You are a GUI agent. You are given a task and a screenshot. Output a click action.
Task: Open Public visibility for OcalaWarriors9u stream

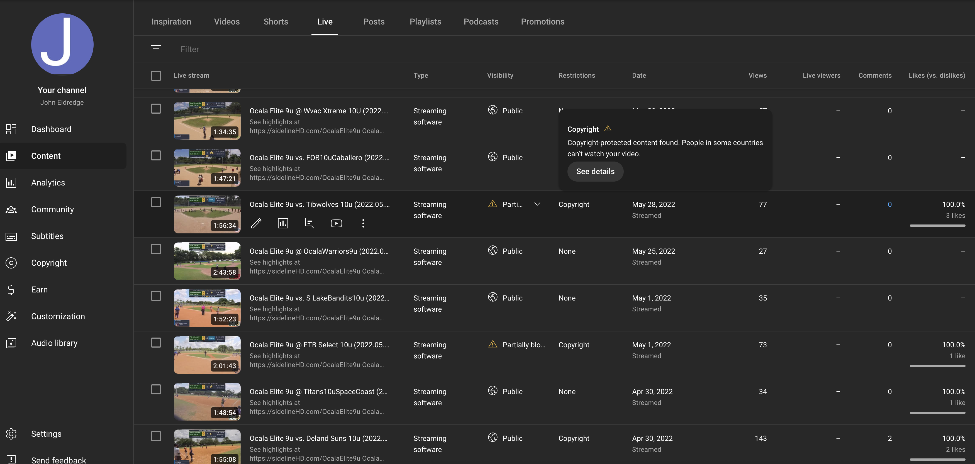pyautogui.click(x=513, y=251)
